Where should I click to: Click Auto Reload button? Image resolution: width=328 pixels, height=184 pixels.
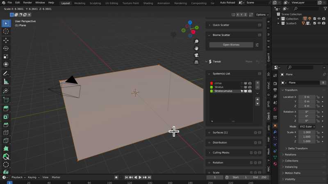point(228,3)
